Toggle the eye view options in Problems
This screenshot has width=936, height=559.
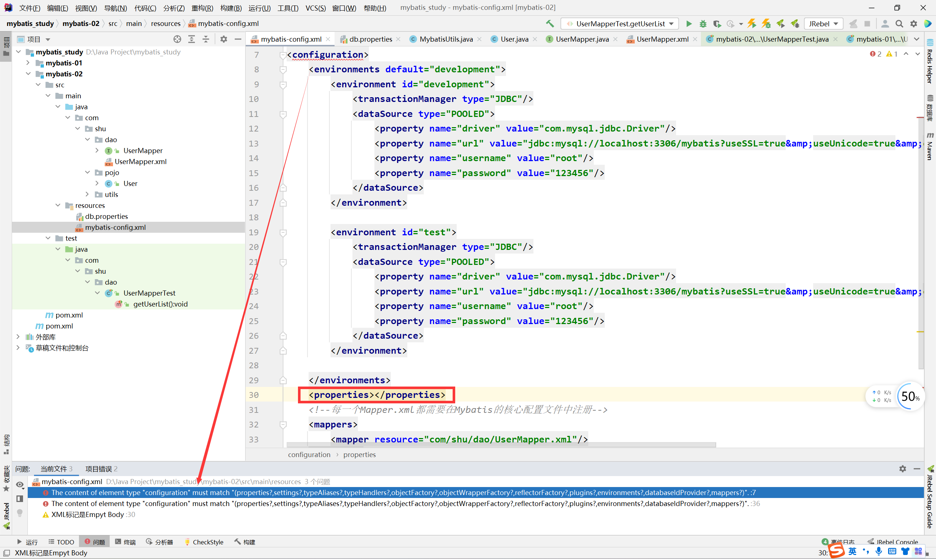pos(20,484)
